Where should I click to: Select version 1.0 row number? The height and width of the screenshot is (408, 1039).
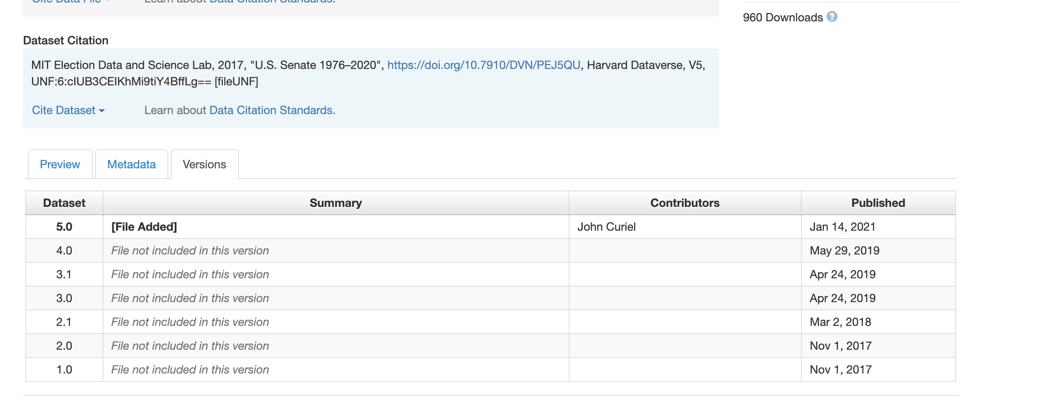[64, 370]
